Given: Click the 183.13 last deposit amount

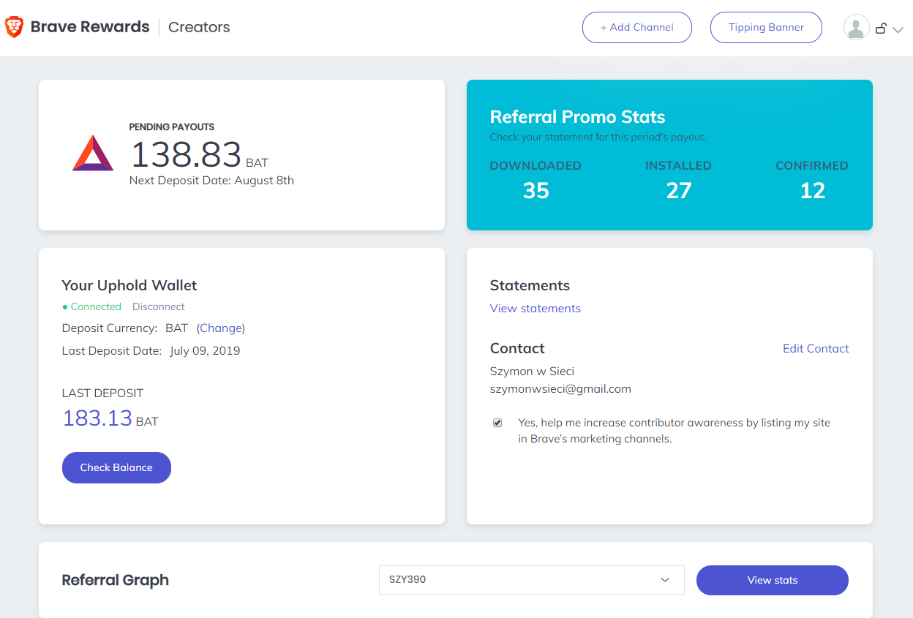Looking at the screenshot, I should 97,418.
